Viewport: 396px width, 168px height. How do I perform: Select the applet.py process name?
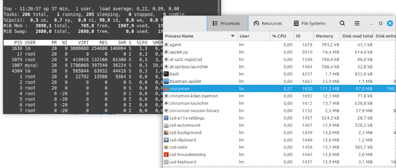point(179,52)
